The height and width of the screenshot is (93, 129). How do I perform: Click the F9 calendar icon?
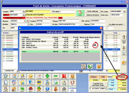point(14,83)
